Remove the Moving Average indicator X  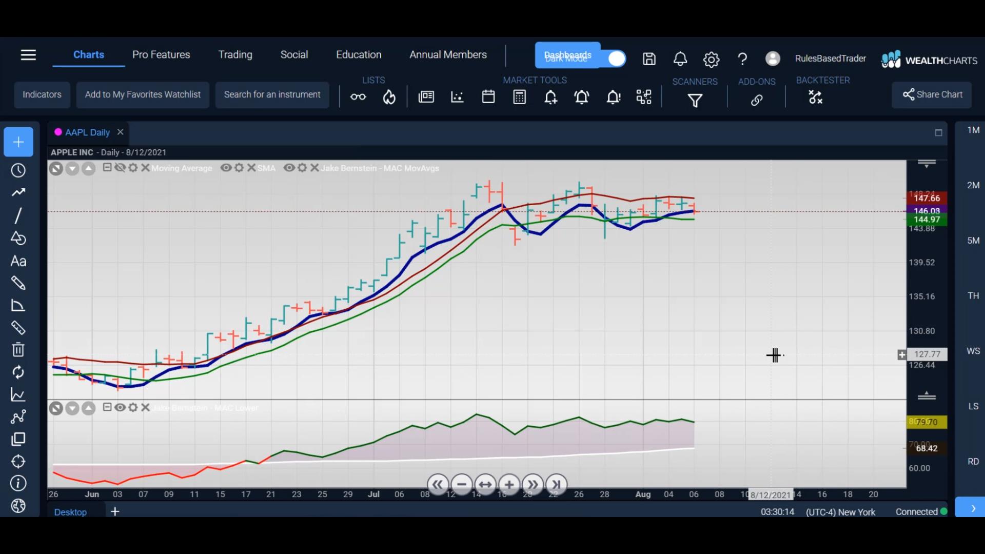click(x=145, y=168)
